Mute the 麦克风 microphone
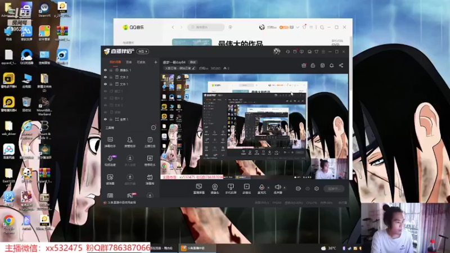Viewport: 450px width, 253px height. [262, 189]
